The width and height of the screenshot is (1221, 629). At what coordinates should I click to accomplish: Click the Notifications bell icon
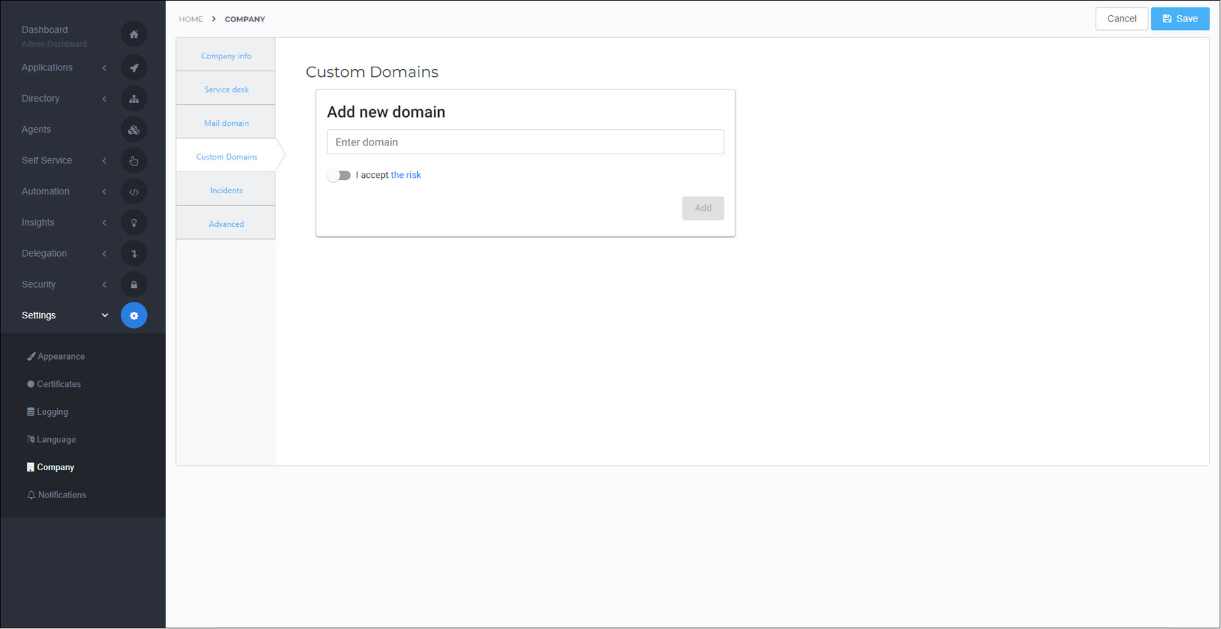[x=31, y=495]
